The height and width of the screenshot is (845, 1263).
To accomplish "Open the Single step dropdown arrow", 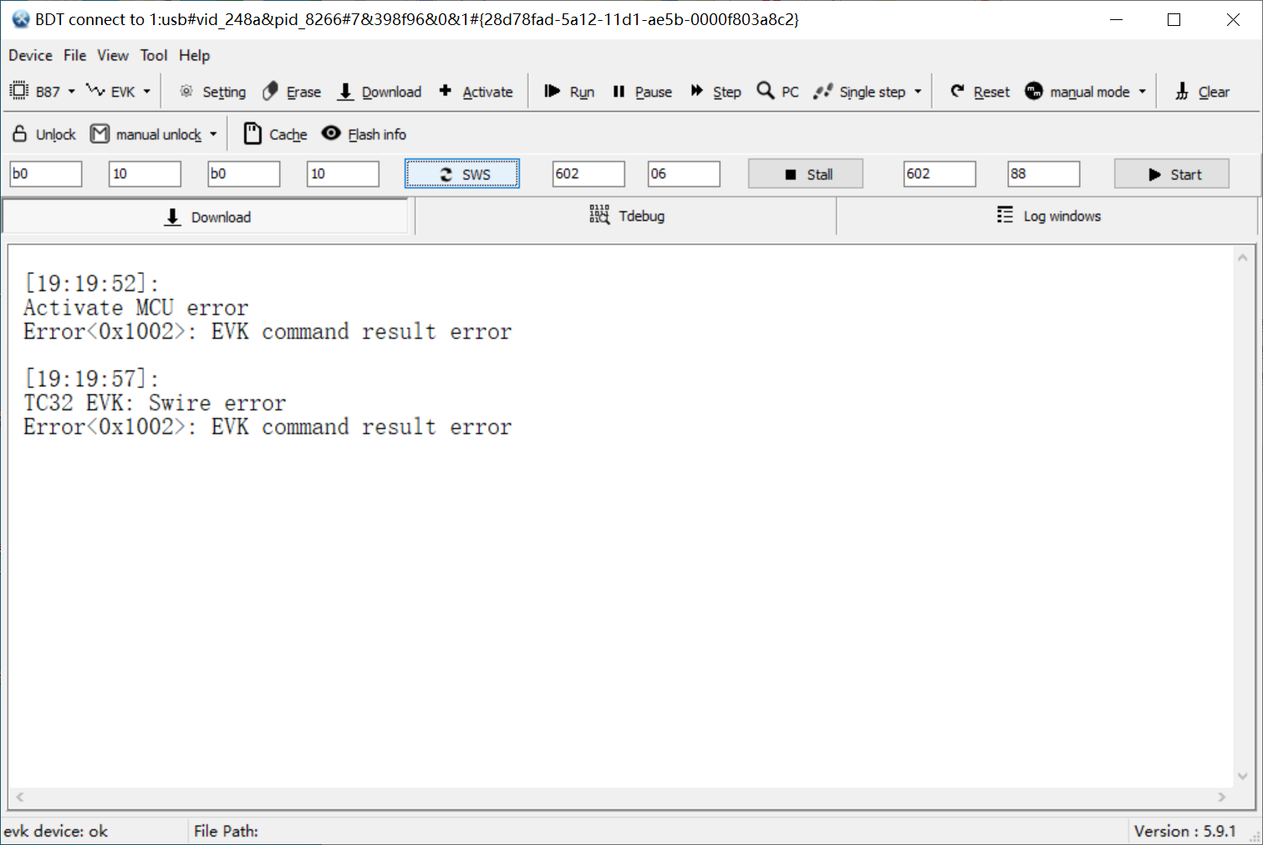I will tap(918, 91).
